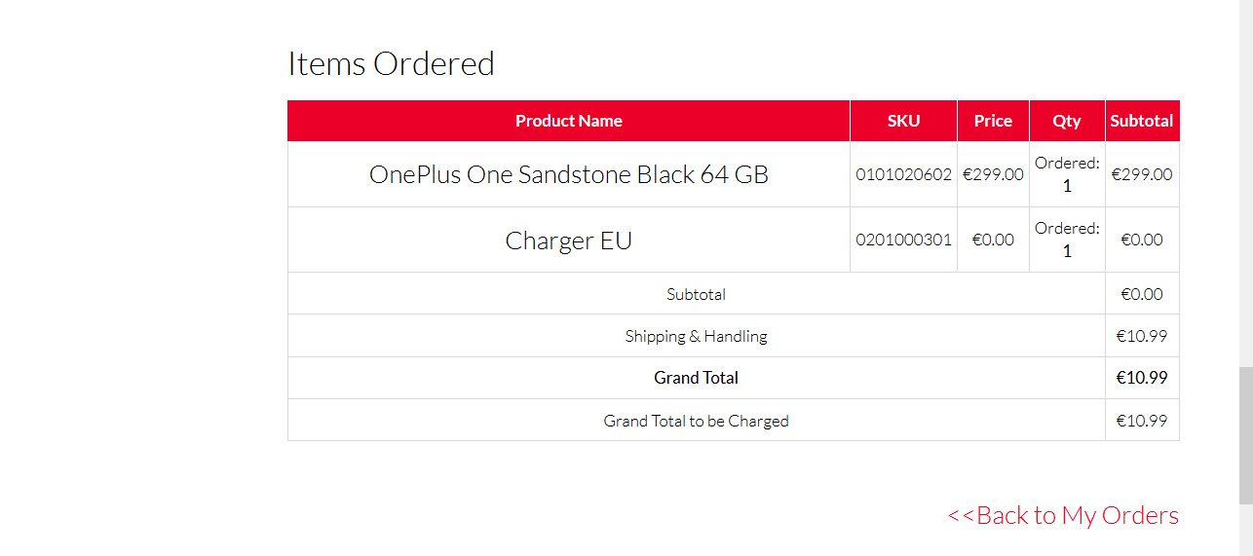Click the Subtotal column header
The height and width of the screenshot is (556, 1253).
pos(1142,121)
